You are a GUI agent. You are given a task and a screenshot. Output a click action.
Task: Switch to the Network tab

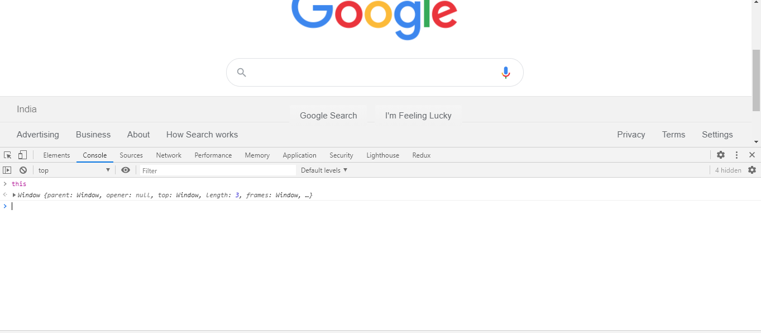(x=169, y=155)
